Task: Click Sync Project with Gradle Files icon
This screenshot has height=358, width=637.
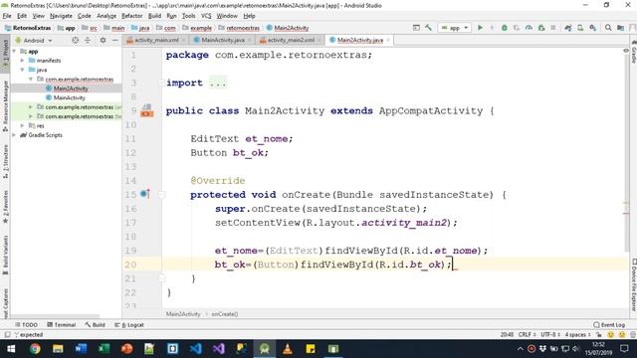Action: (568, 28)
